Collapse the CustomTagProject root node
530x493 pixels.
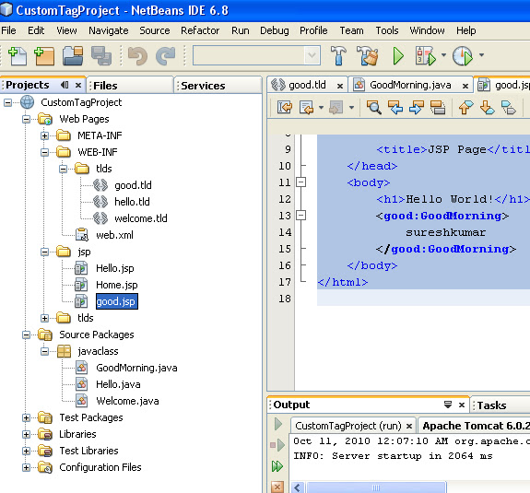point(7,102)
